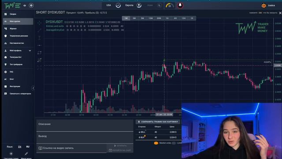282x159 pixels.
Task: Click the TMM Trader Make Money logo
Action: (x=12, y=6)
